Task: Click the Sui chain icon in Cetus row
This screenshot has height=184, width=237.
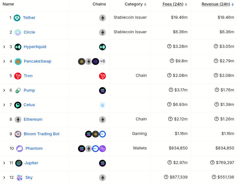Action: (x=102, y=105)
